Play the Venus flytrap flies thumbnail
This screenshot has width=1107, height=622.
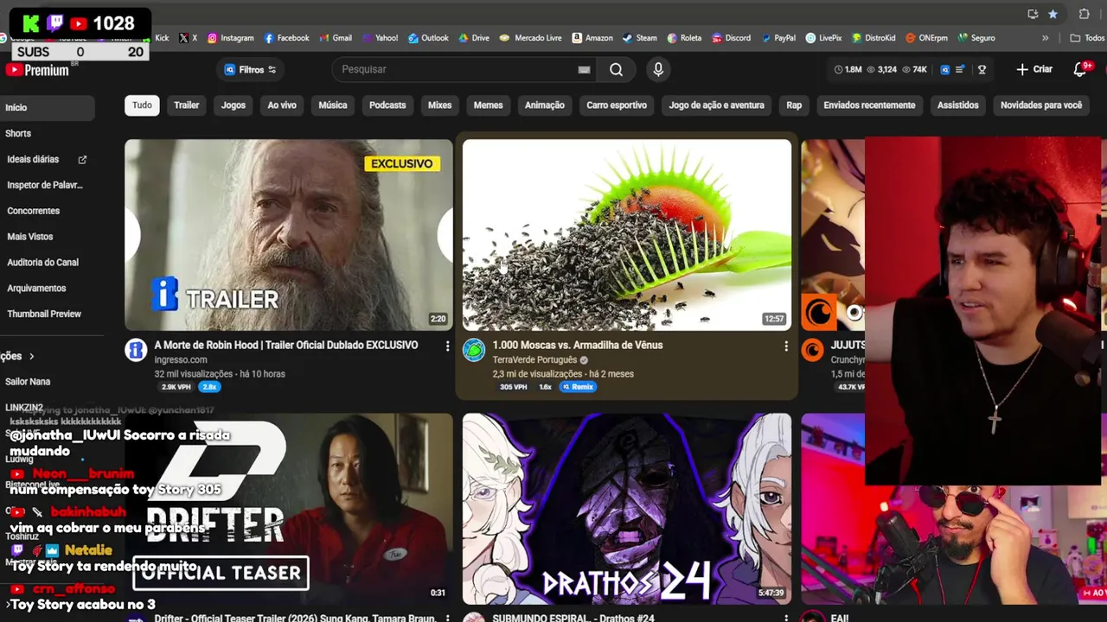627,235
